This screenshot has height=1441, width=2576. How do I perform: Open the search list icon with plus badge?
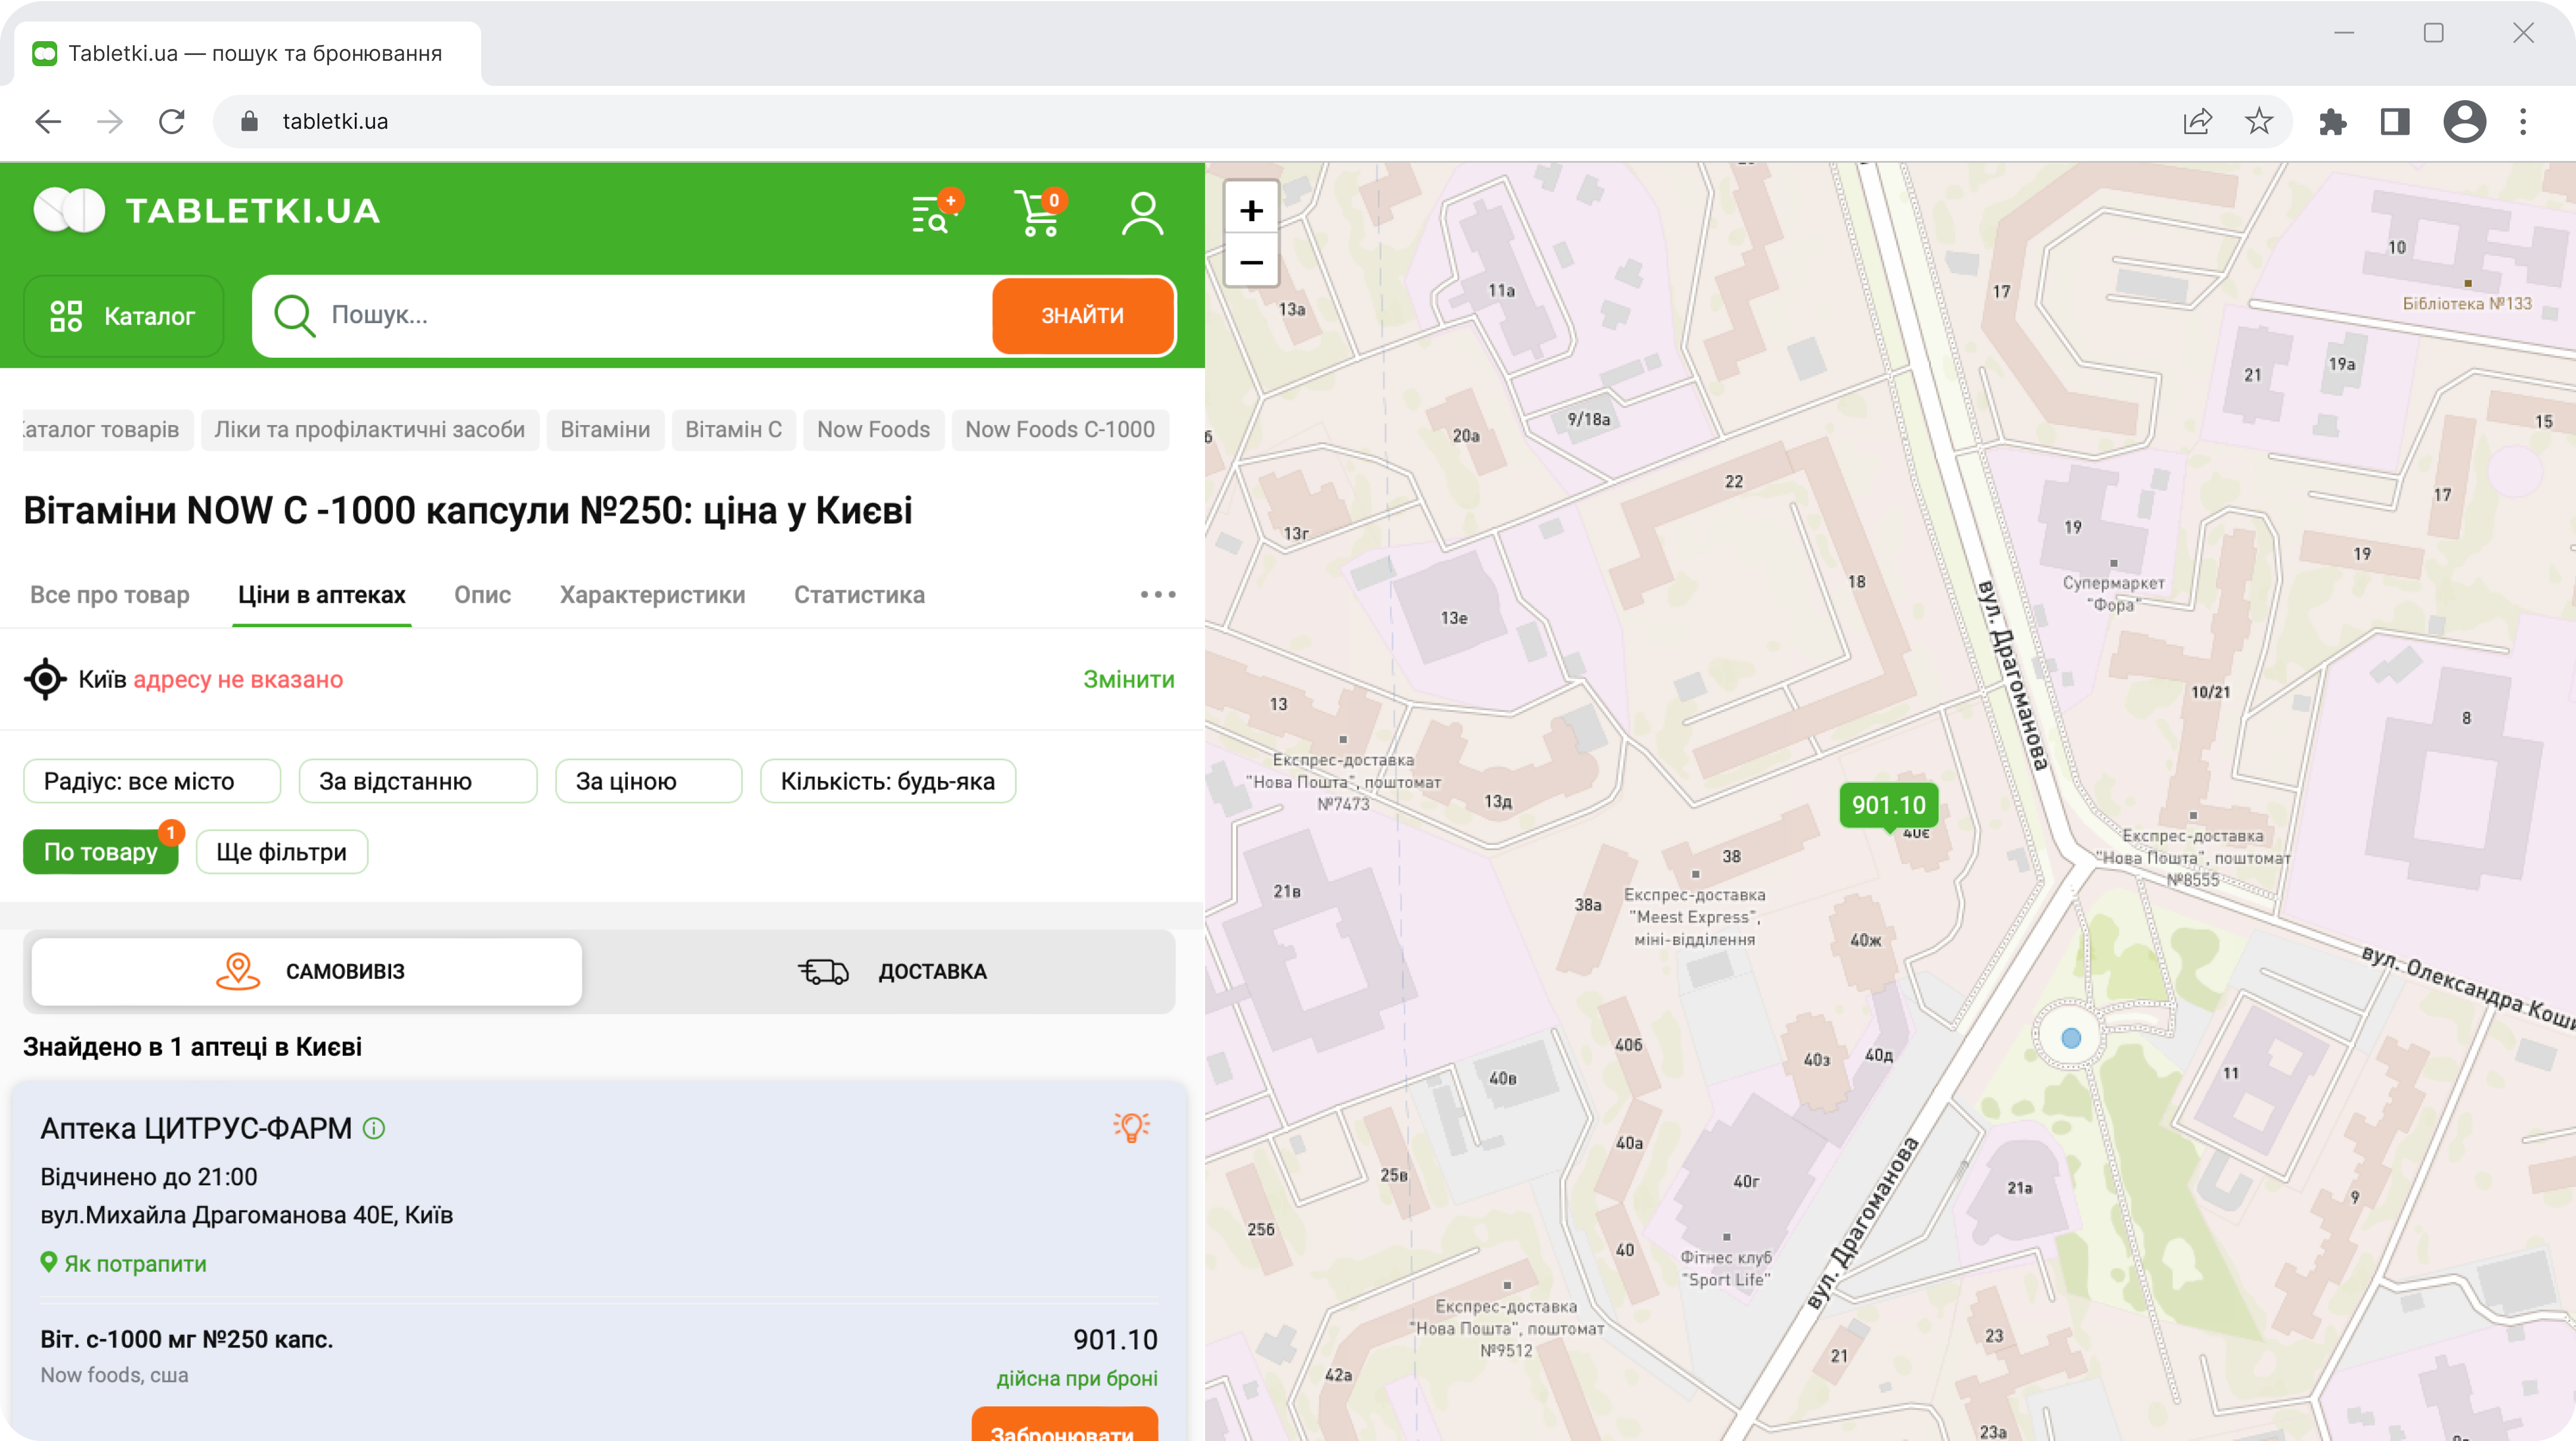(x=936, y=212)
